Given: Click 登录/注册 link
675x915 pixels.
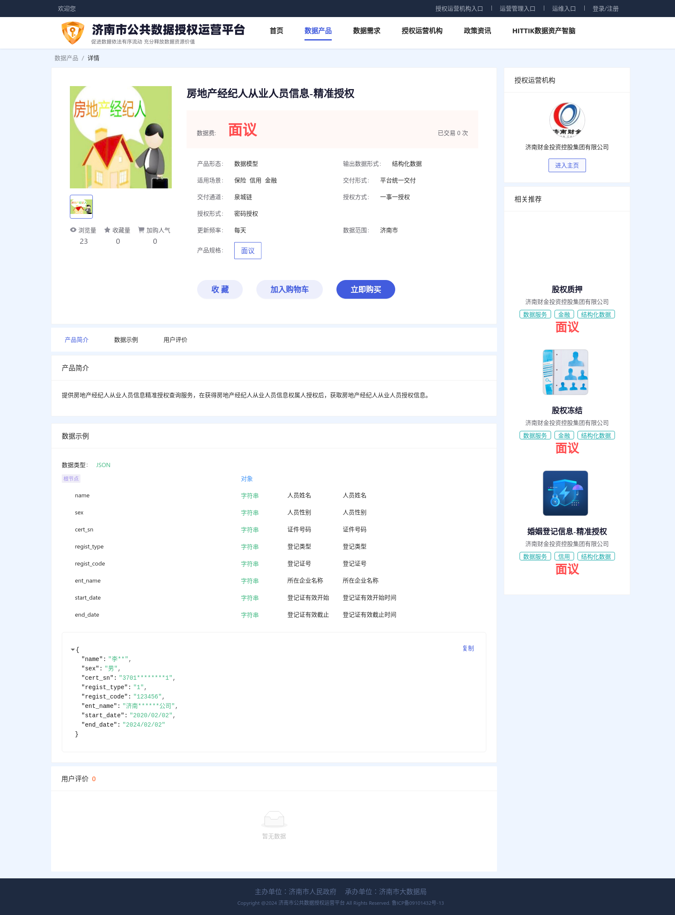Looking at the screenshot, I should coord(606,9).
